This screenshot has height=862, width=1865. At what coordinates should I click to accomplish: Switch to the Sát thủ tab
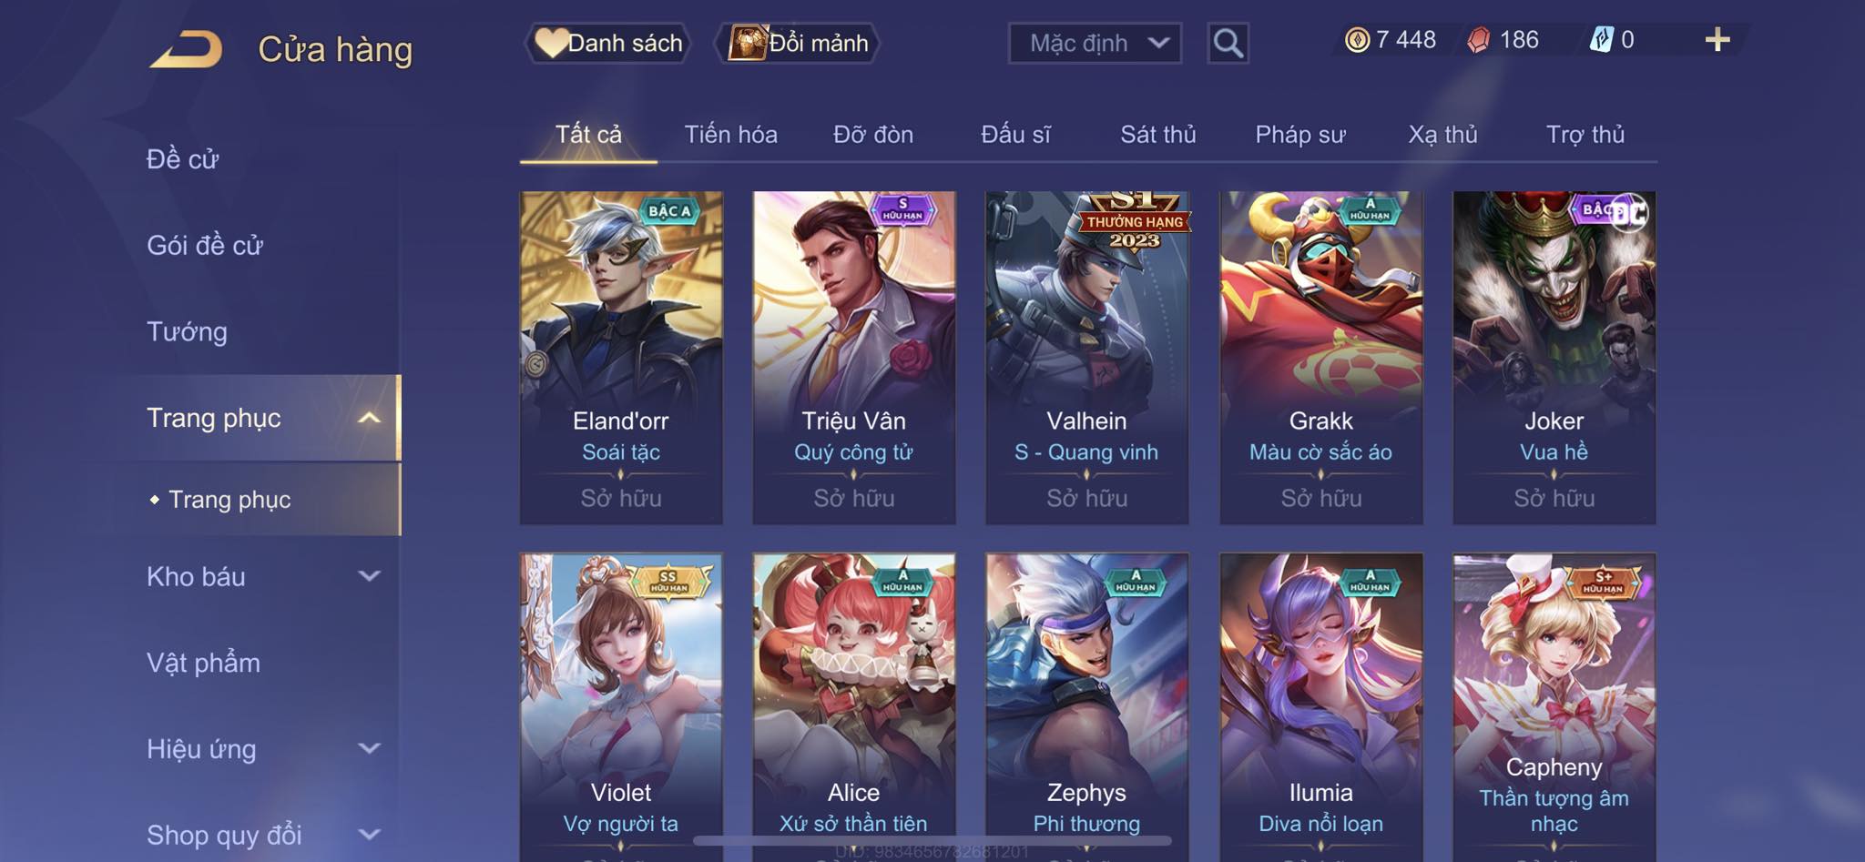(1157, 135)
